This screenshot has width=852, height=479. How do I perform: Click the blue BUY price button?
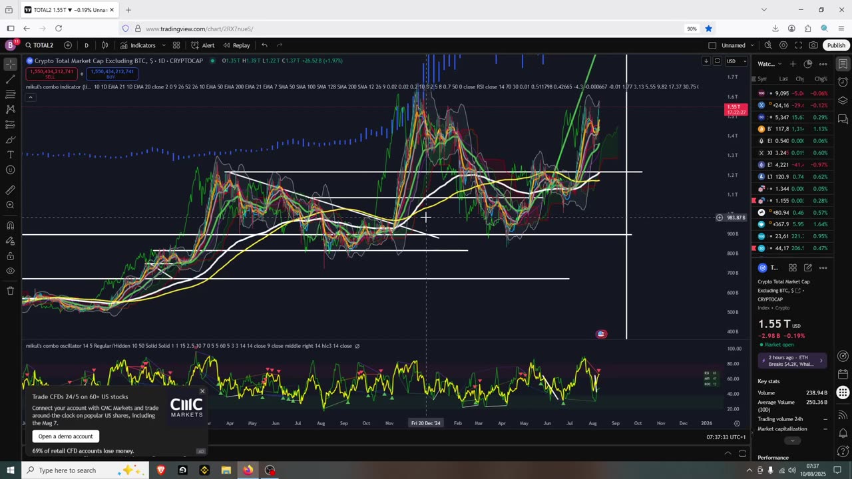112,74
